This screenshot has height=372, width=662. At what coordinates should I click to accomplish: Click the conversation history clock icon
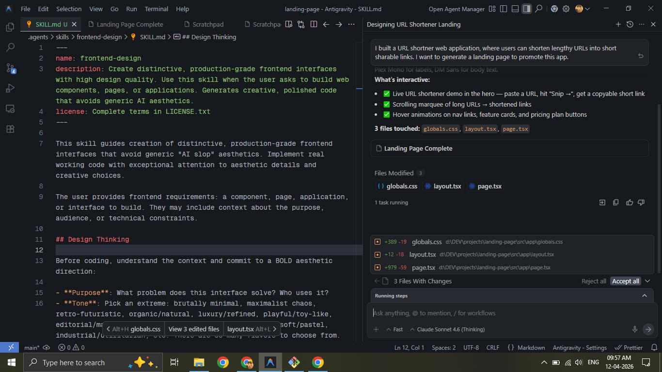point(630,24)
